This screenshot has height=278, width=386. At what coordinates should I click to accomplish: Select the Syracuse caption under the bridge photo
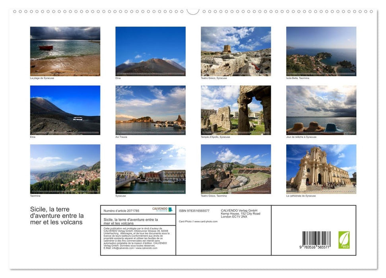pos(120,196)
